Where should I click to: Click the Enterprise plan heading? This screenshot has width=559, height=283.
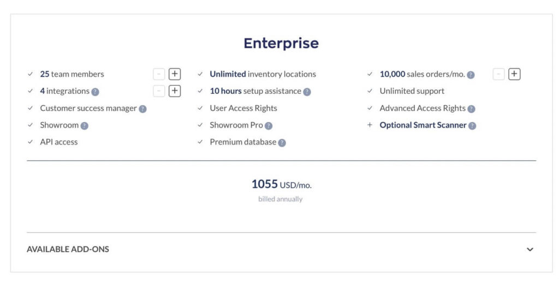pyautogui.click(x=281, y=43)
